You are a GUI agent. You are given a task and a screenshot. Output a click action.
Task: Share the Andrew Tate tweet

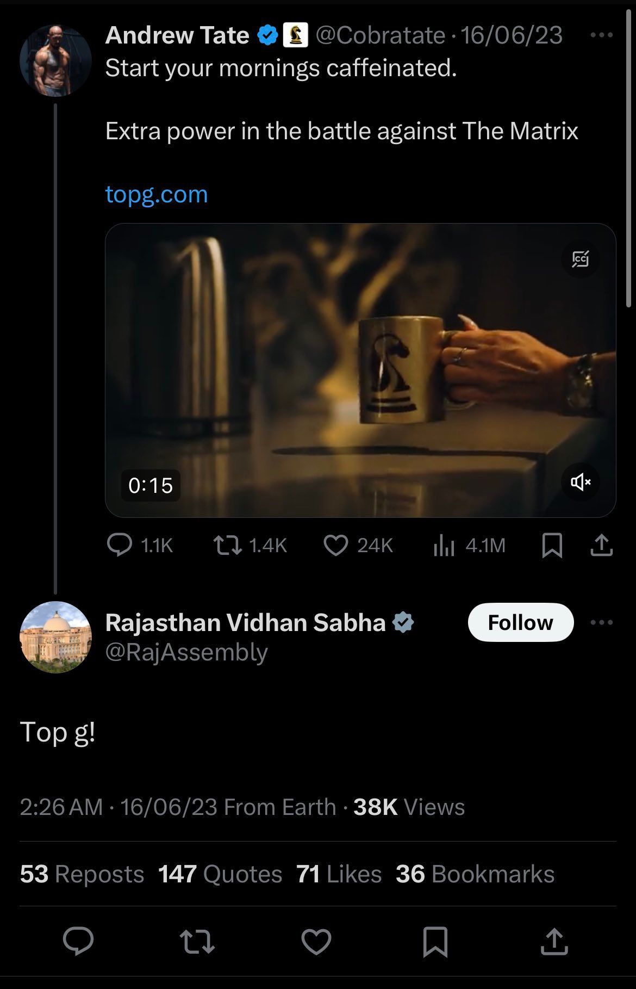601,545
